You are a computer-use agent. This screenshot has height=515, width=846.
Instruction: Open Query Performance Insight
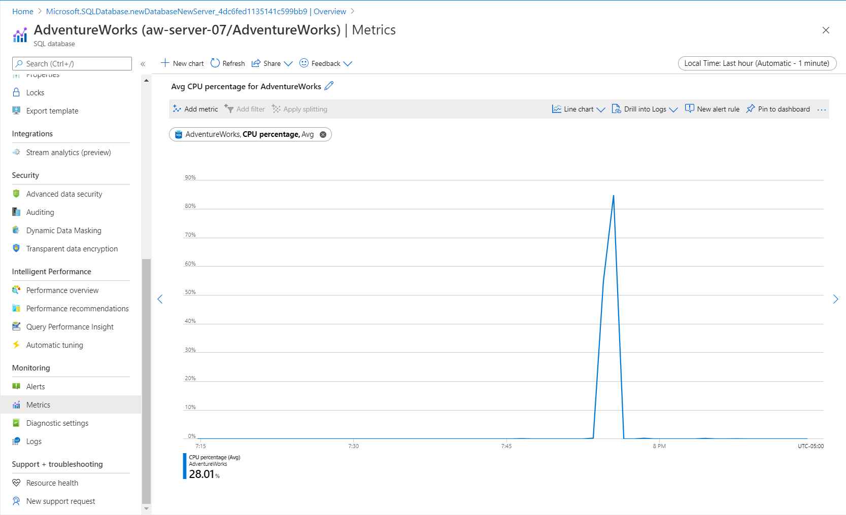click(x=71, y=326)
